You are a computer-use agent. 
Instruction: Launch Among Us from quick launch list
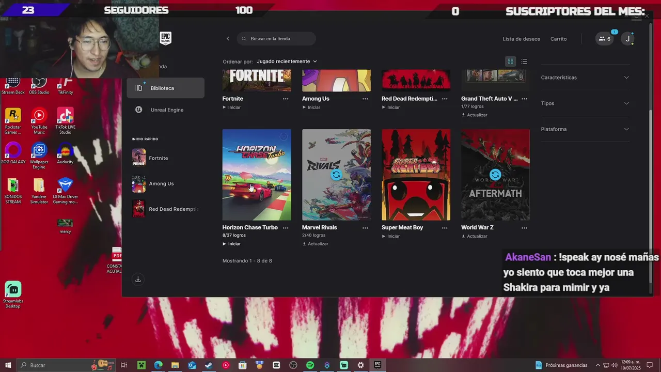click(x=165, y=183)
